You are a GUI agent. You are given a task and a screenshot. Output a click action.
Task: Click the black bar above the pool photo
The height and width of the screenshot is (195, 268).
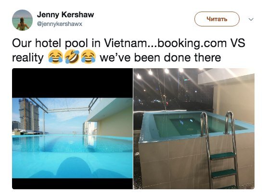73,83
